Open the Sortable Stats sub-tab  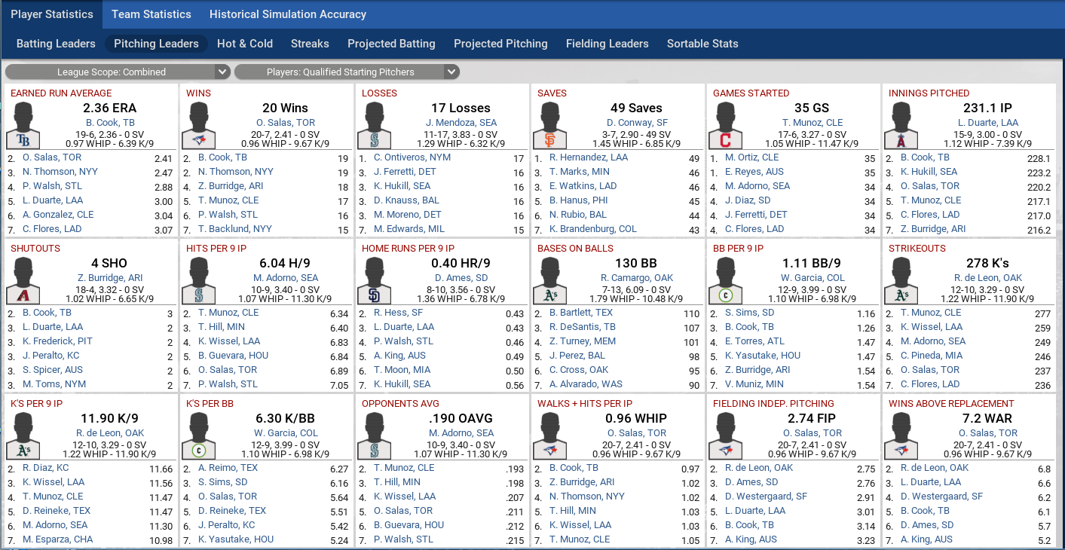click(x=702, y=44)
